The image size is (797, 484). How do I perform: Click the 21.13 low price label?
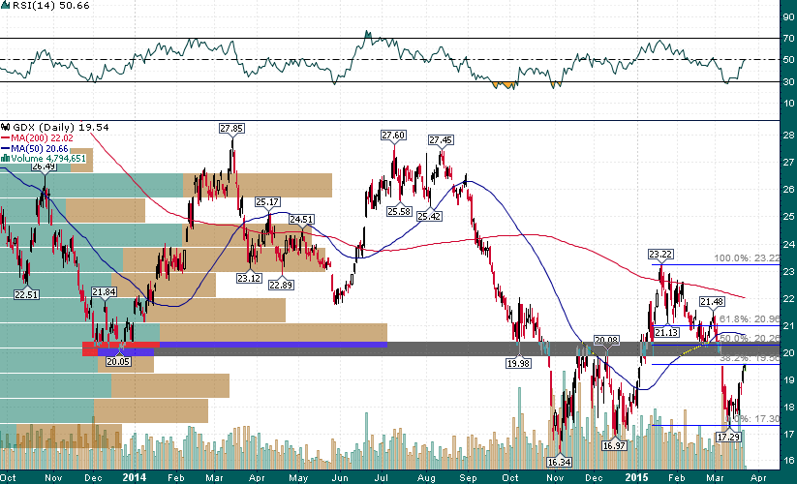666,333
